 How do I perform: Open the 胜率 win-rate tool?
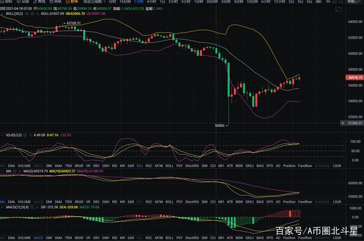(x=72, y=1)
